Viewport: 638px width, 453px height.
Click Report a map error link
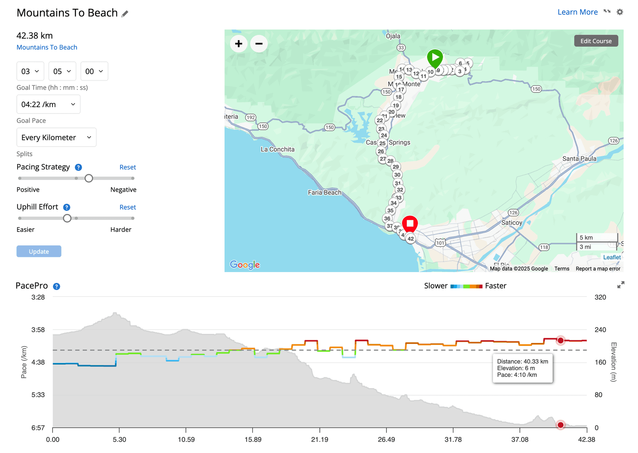pyautogui.click(x=598, y=269)
